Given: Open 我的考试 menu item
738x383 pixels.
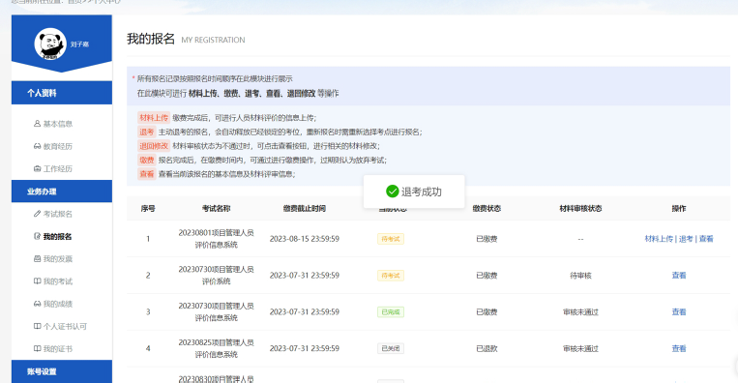Looking at the screenshot, I should pyautogui.click(x=57, y=280).
